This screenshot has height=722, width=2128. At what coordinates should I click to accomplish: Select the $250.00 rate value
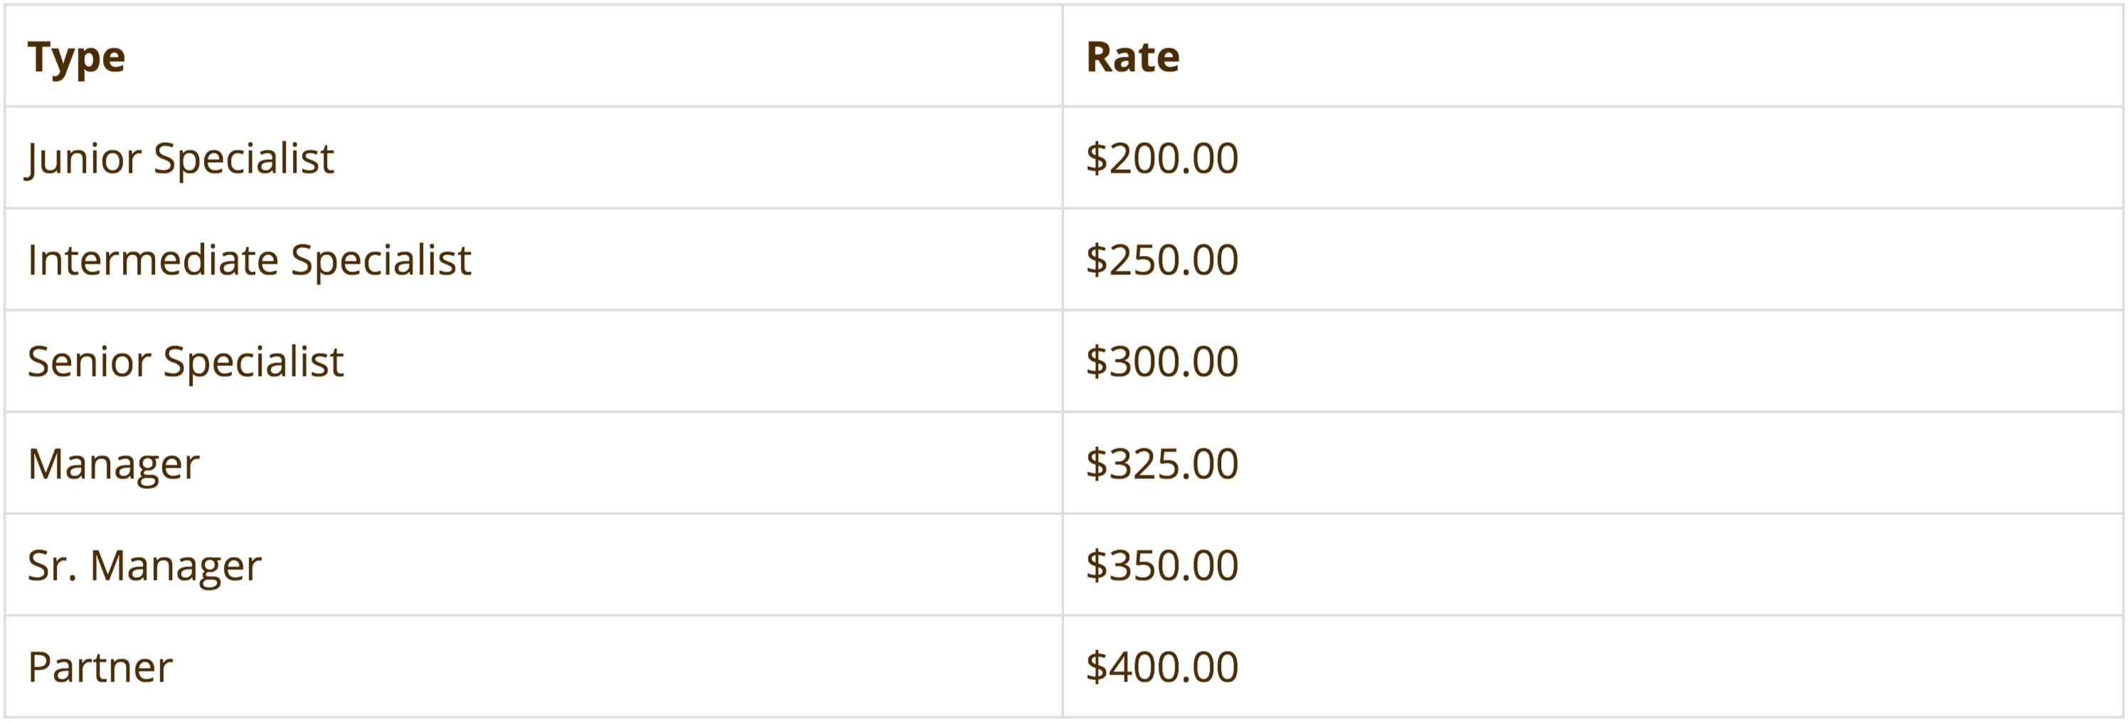click(1161, 260)
